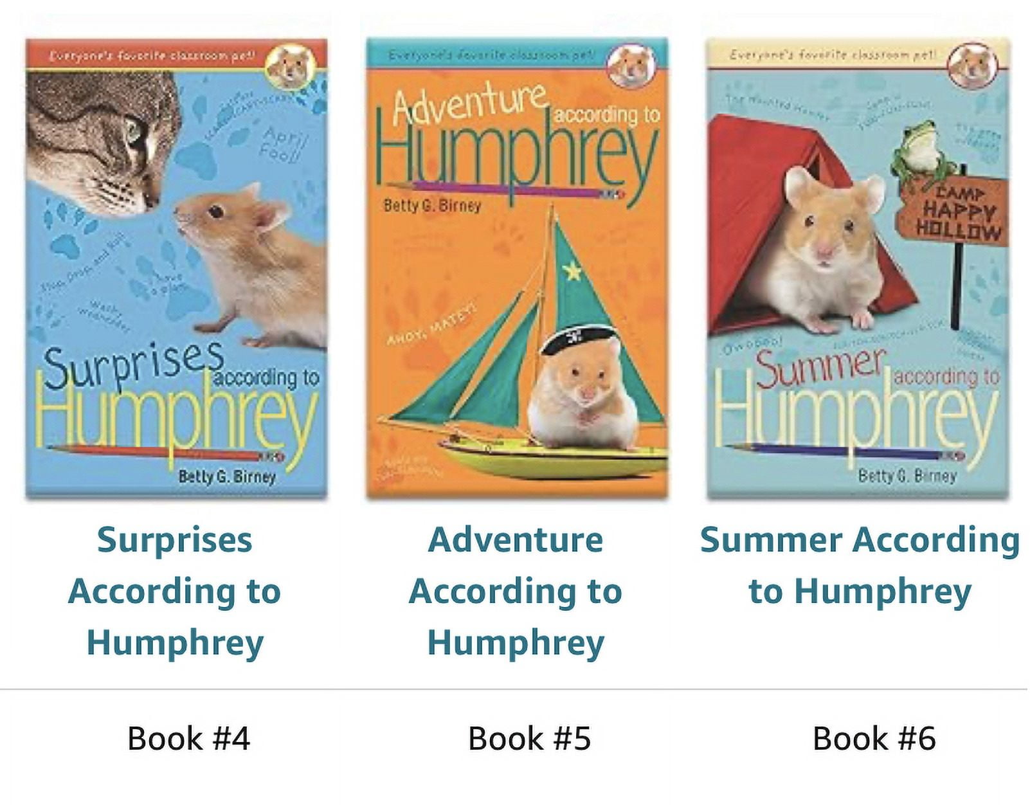Viewport: 1030px width, 805px height.
Task: Click the hamster badge on Summer cover
Action: pyautogui.click(x=972, y=64)
